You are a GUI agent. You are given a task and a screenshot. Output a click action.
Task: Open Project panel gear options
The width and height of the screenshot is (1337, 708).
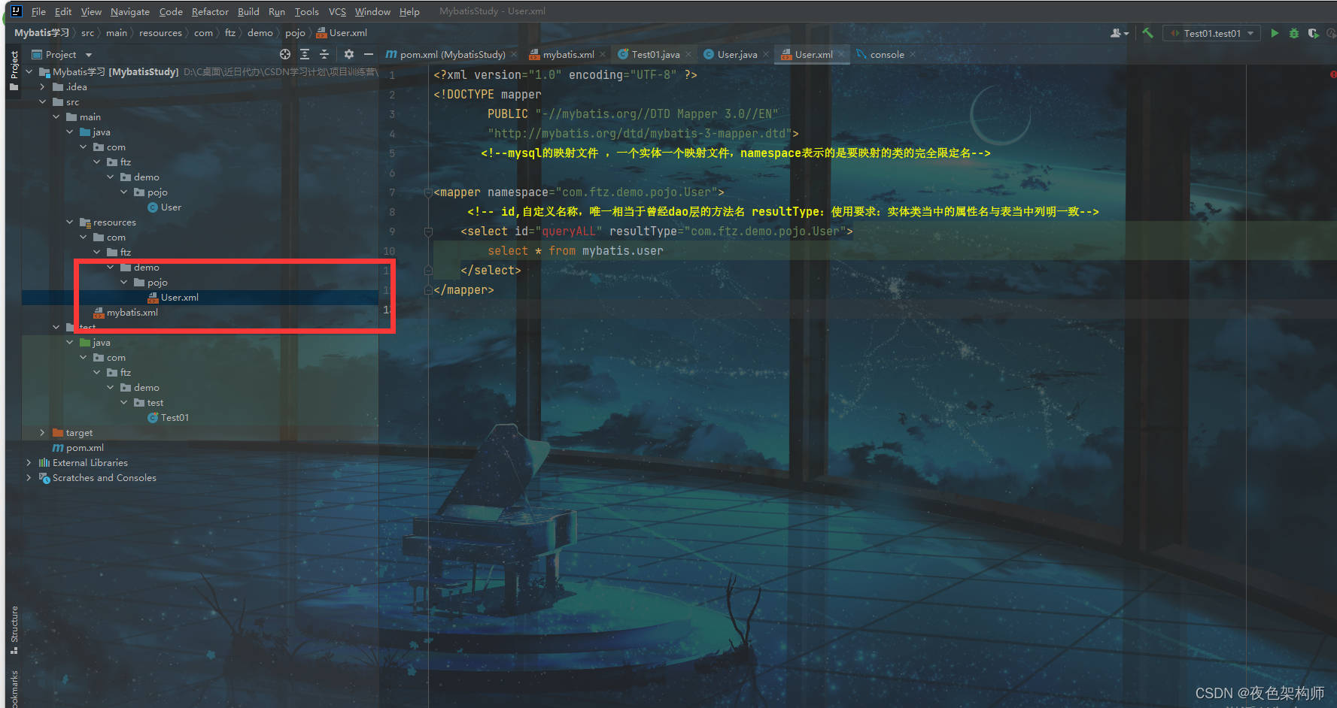click(x=349, y=54)
